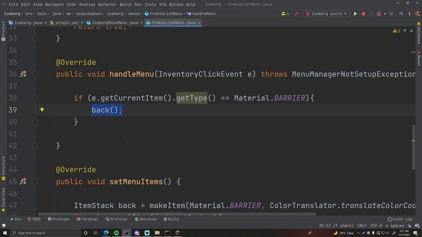Toggle tool window quick access button
The image size is (422, 237).
tap(3, 226)
